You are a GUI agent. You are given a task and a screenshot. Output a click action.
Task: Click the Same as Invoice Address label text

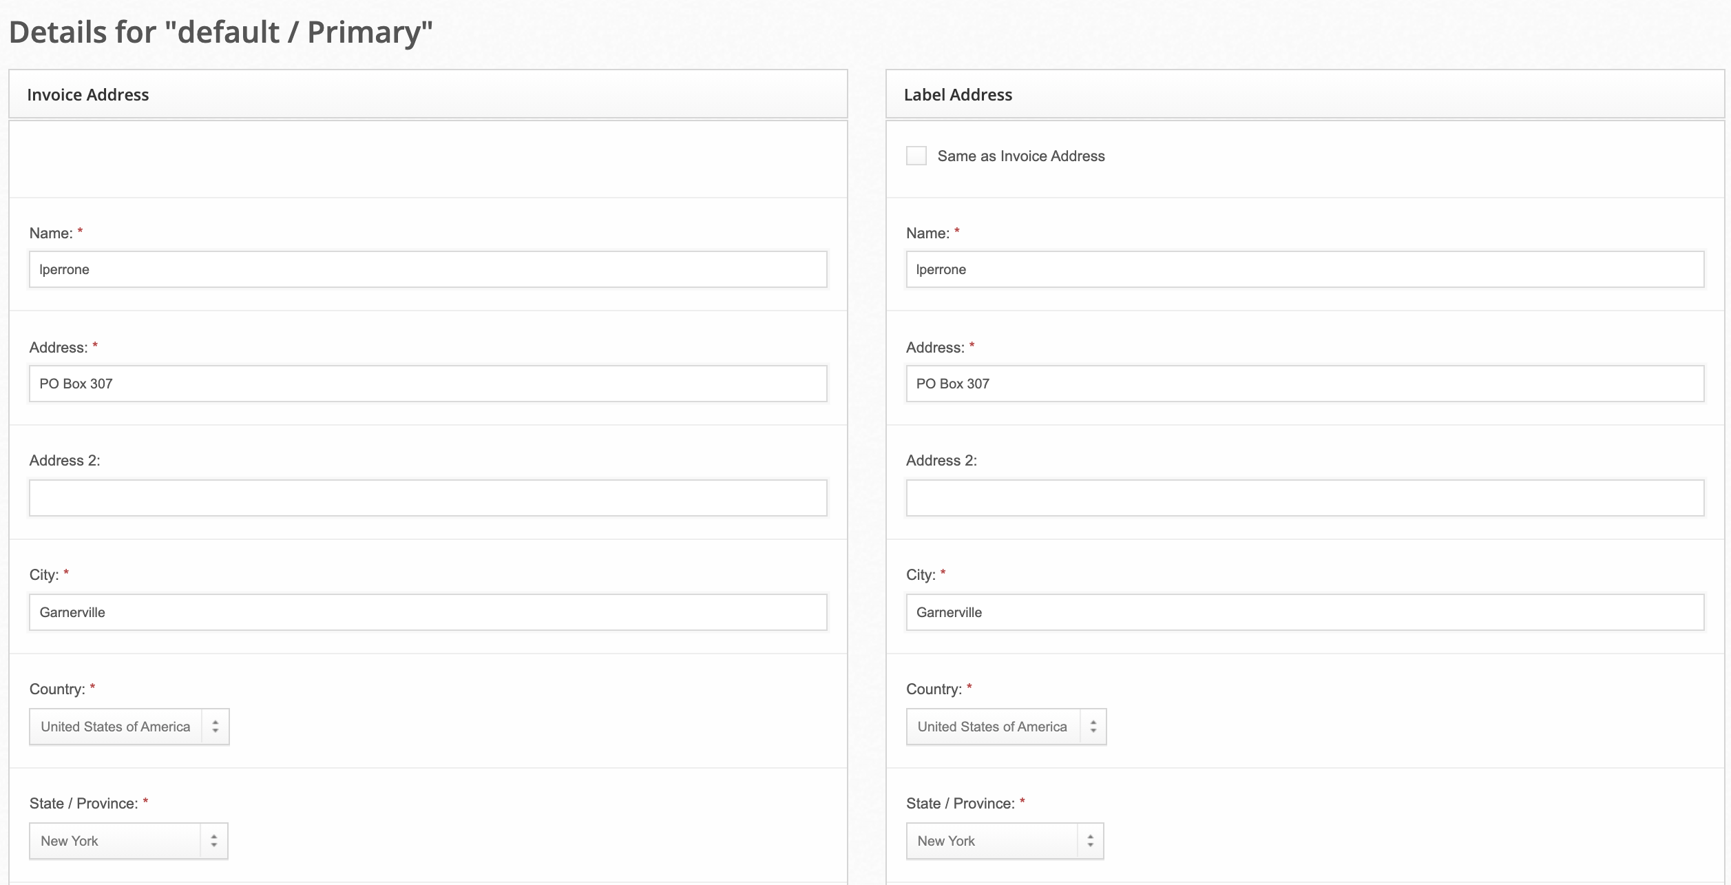[1021, 156]
